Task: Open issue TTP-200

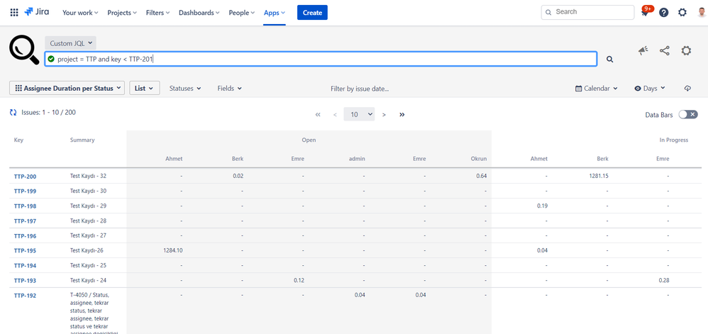Action: coord(26,177)
